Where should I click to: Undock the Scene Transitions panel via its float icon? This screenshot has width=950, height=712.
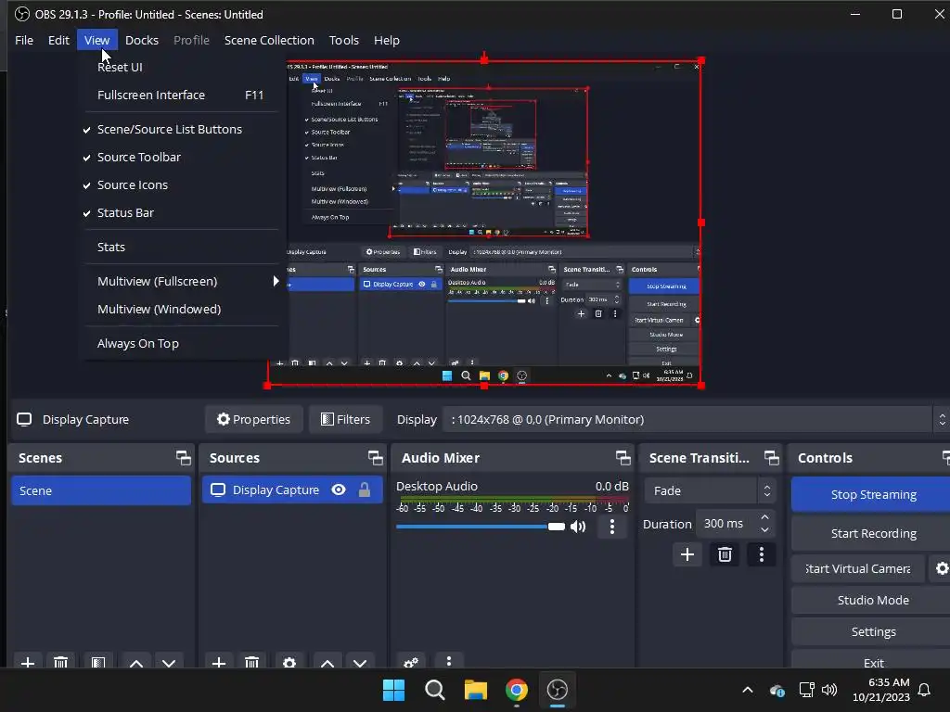pyautogui.click(x=771, y=458)
